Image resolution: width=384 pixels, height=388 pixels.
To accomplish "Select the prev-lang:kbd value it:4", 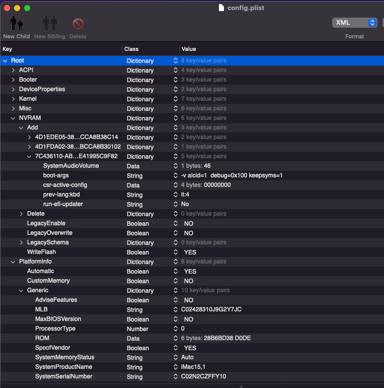I will (x=185, y=195).
